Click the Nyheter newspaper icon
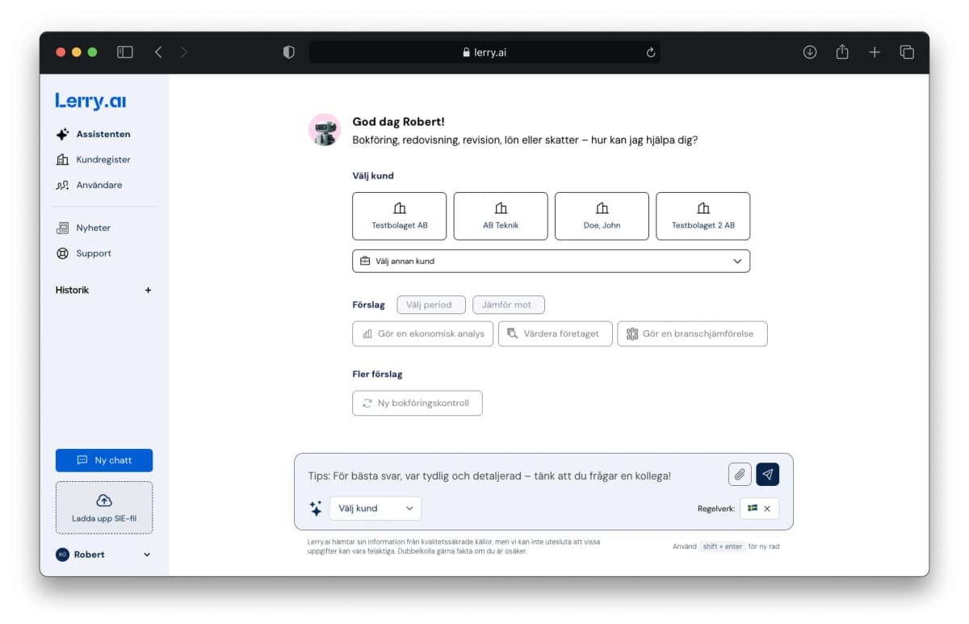Viewport: 969px width, 624px height. 64,228
